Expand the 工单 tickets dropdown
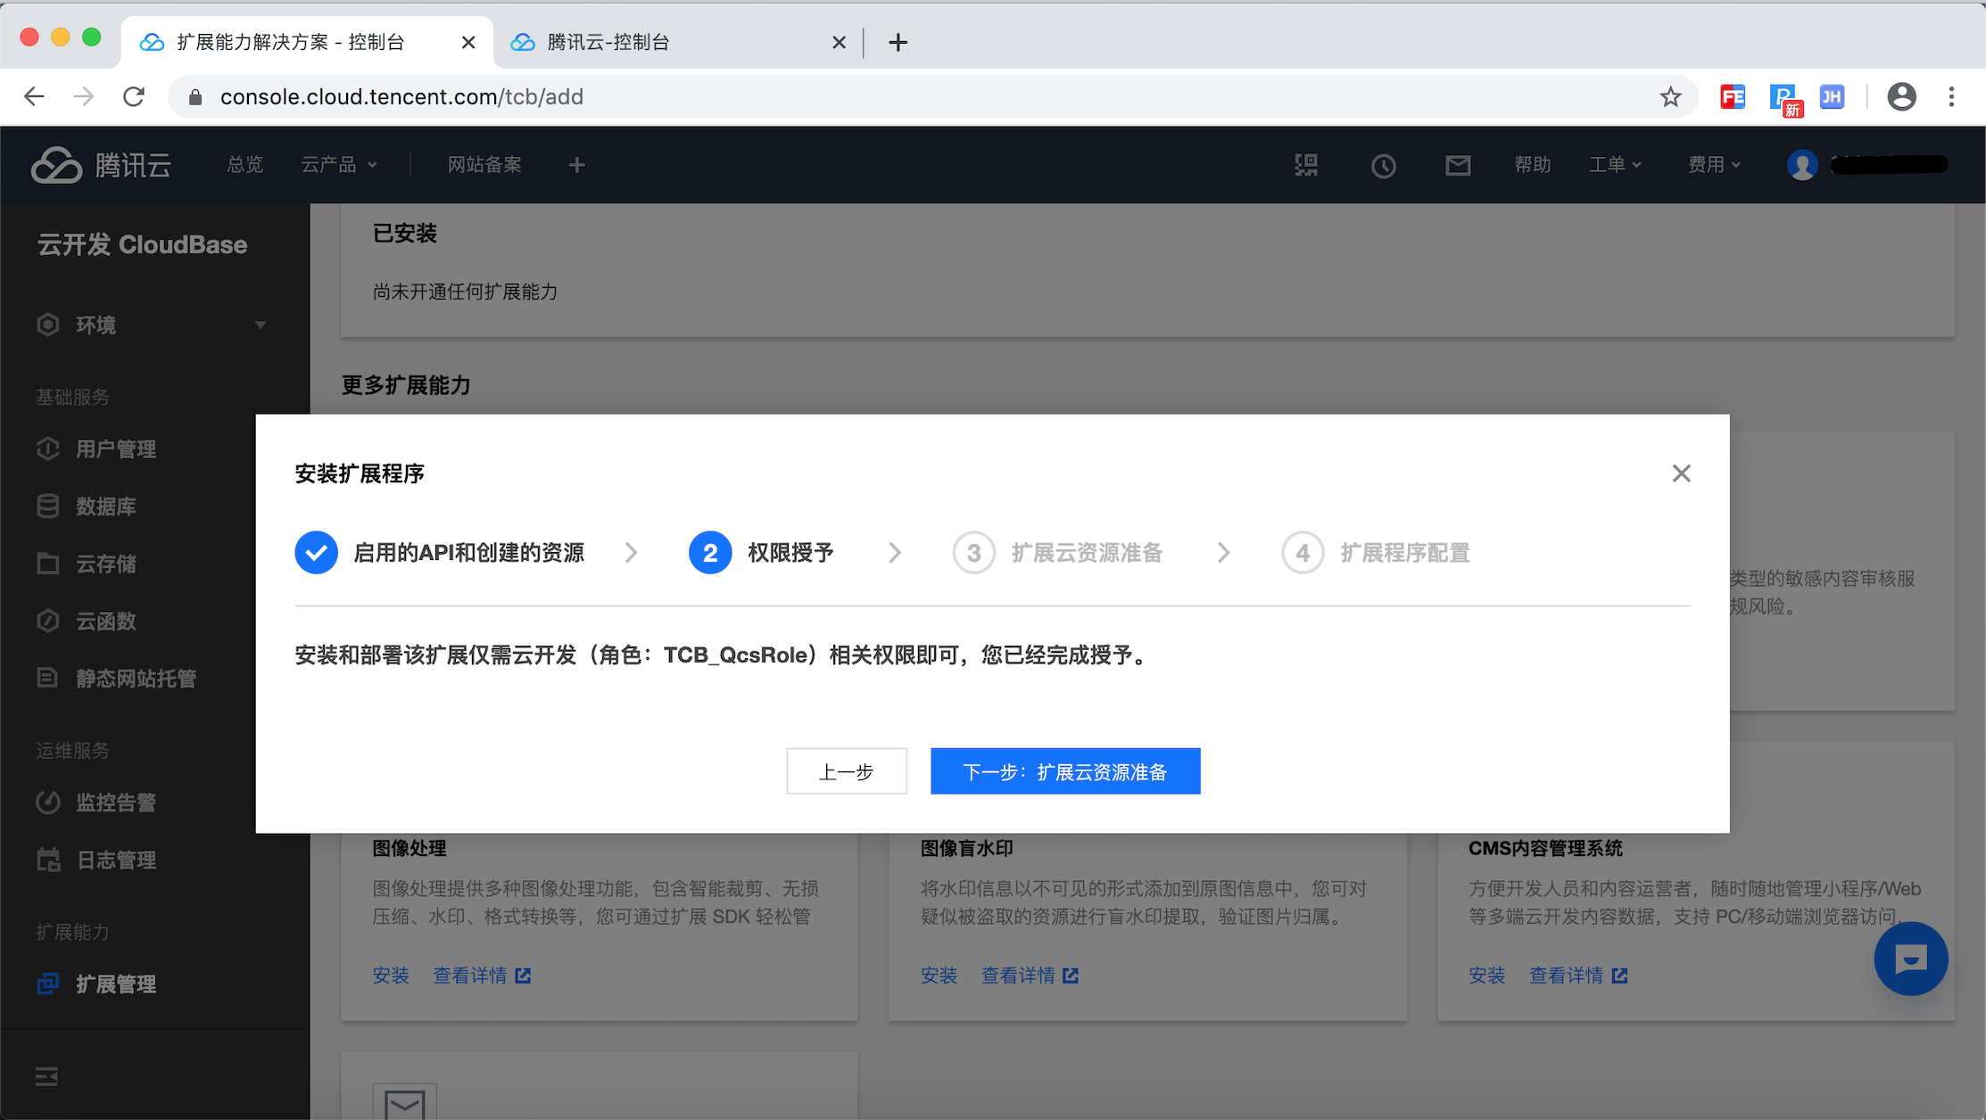 pos(1614,165)
